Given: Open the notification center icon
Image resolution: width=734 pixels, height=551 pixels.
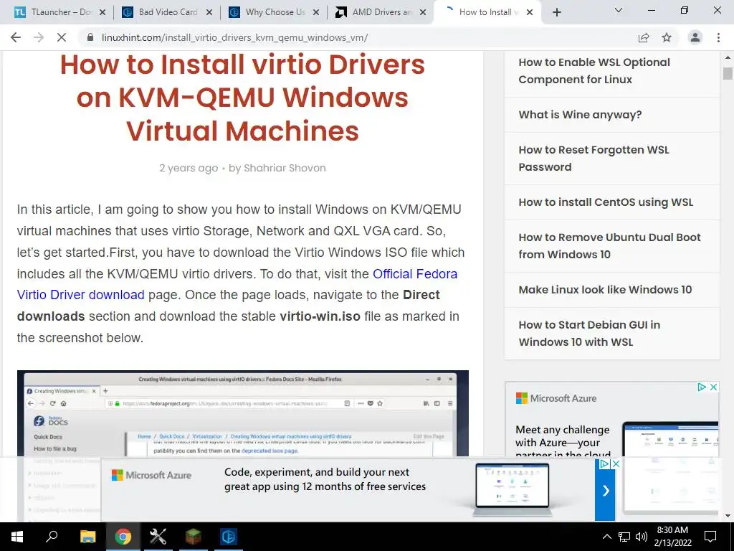Looking at the screenshot, I should tap(710, 537).
